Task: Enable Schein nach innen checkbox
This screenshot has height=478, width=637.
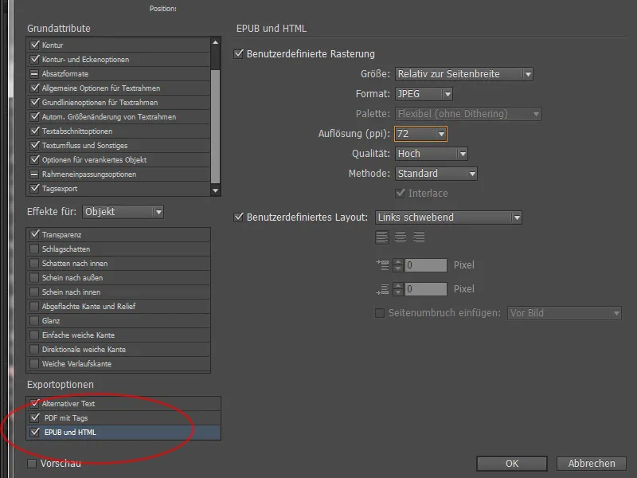Action: 34,292
